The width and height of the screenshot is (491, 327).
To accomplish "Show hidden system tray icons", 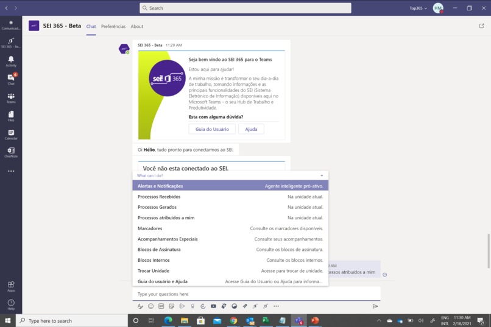I will pos(379,320).
